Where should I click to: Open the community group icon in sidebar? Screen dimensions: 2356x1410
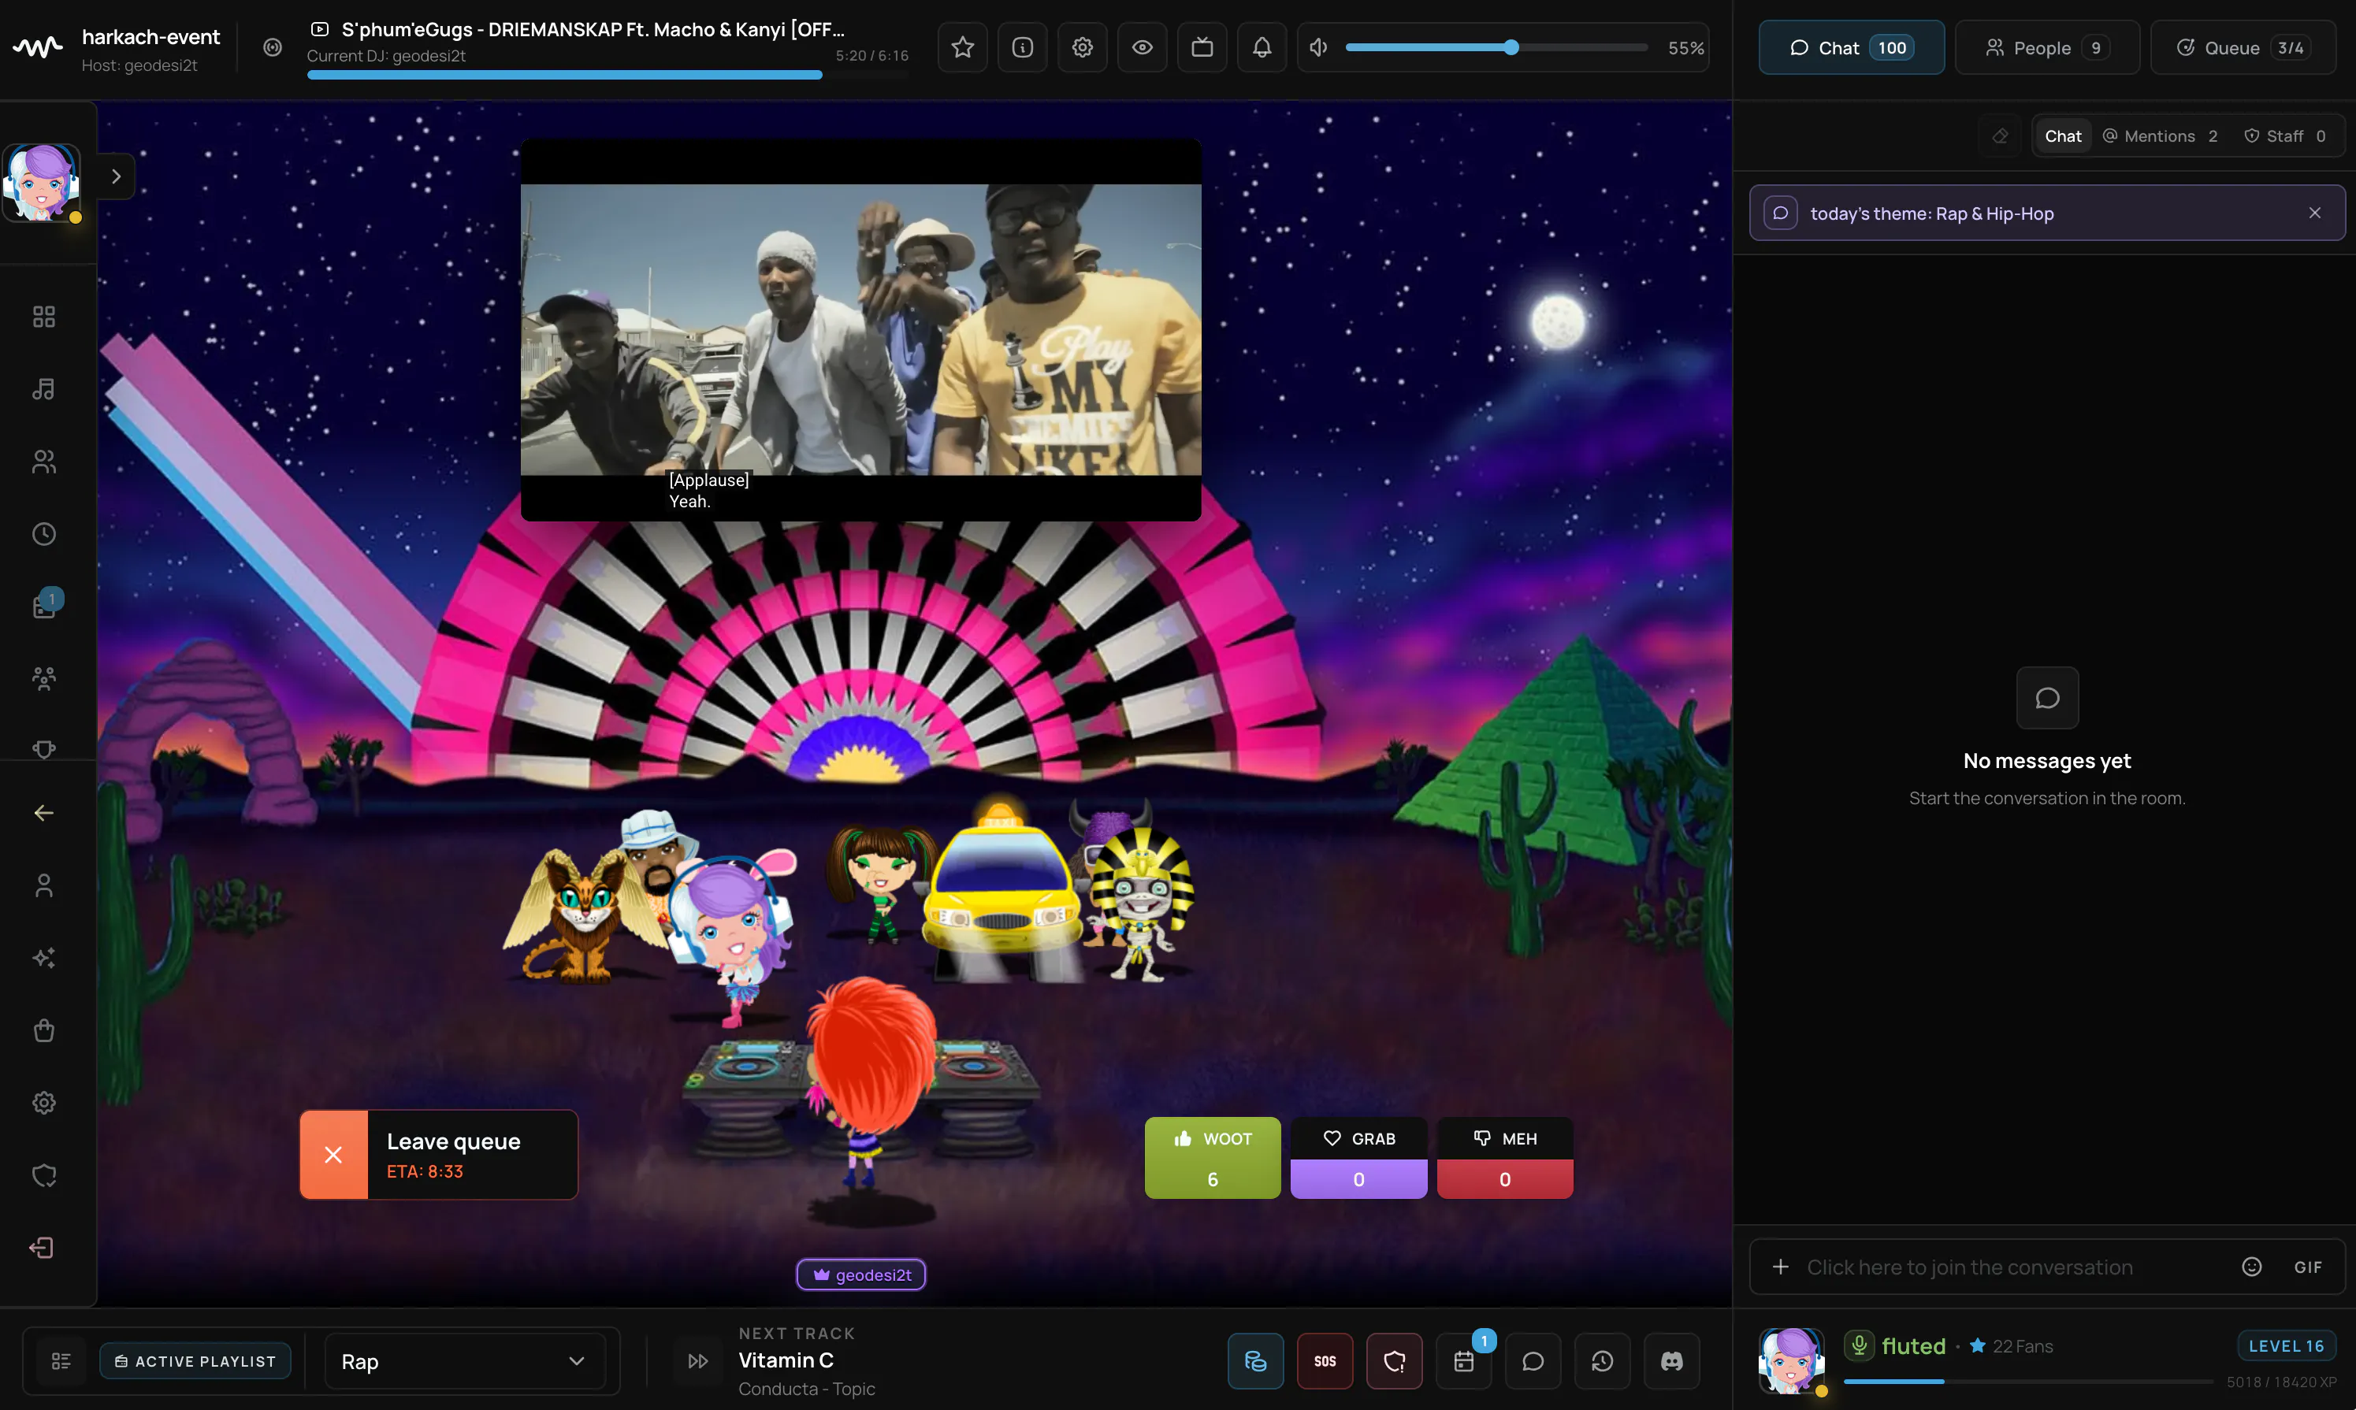(43, 678)
